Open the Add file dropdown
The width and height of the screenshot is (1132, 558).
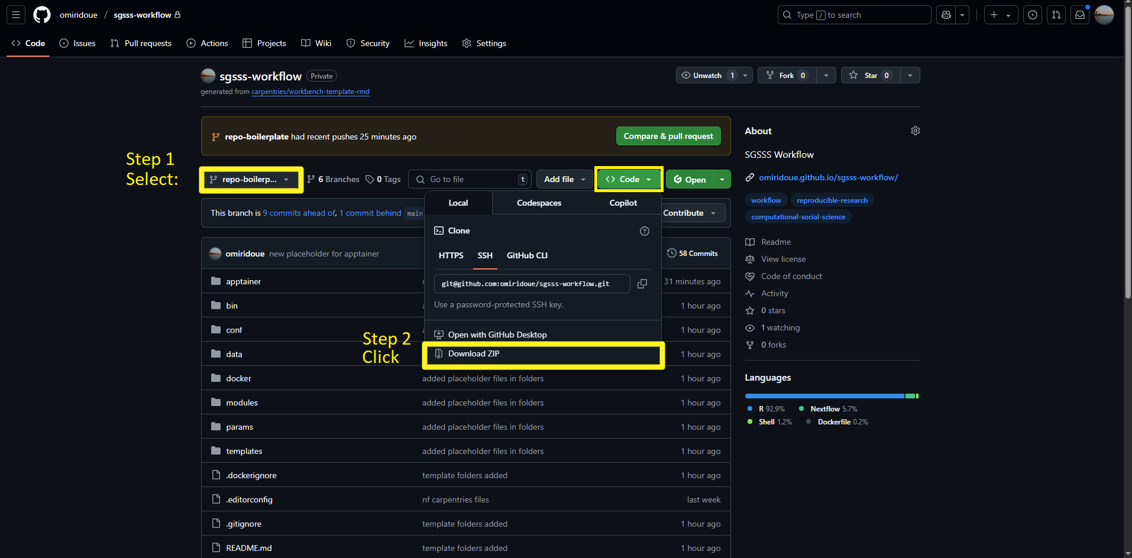pyautogui.click(x=565, y=179)
